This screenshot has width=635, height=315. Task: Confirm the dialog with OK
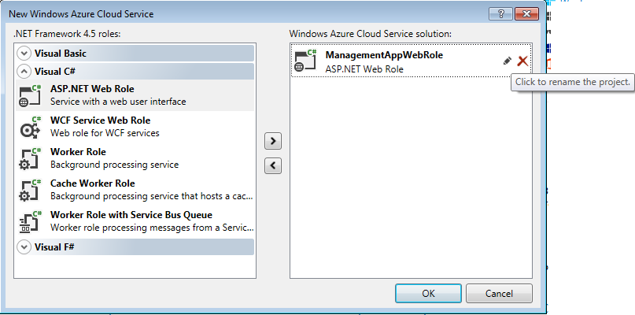(x=428, y=293)
